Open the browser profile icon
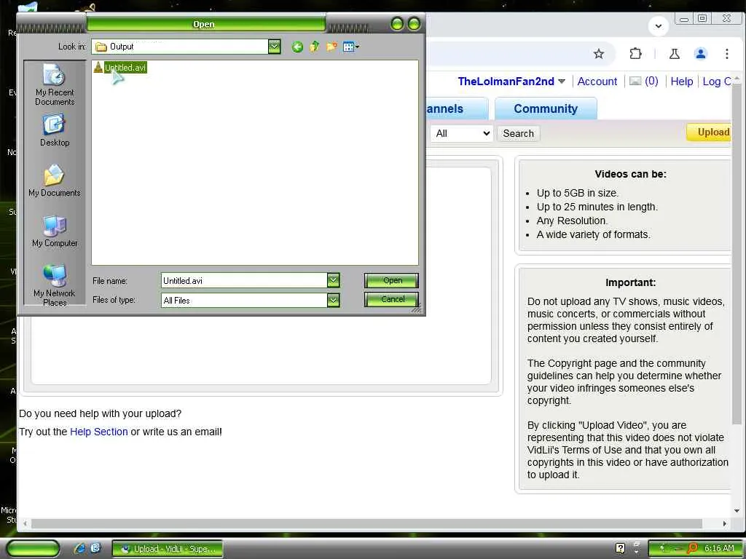This screenshot has height=559, width=746. tap(700, 54)
